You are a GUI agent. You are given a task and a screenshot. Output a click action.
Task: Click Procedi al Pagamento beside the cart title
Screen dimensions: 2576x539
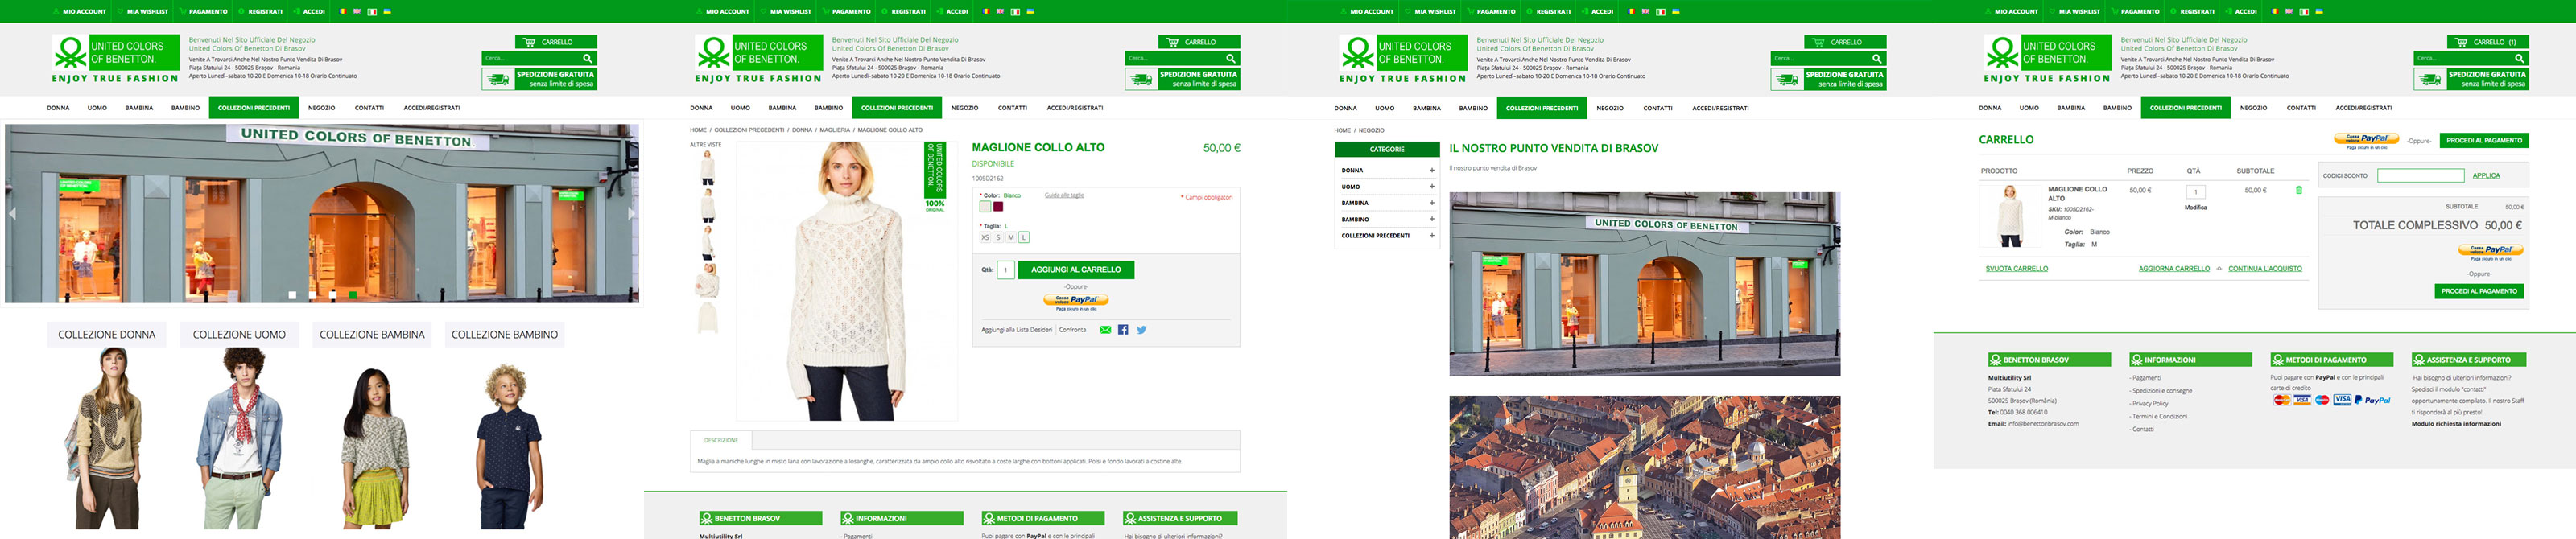2484,141
